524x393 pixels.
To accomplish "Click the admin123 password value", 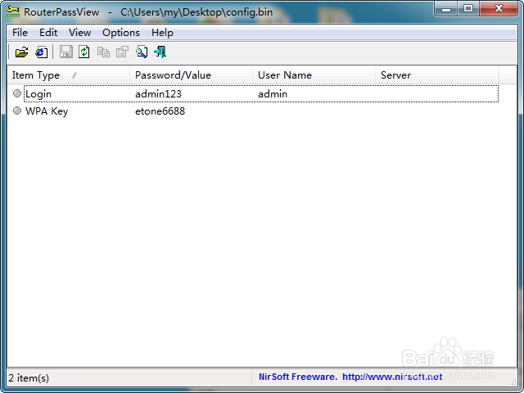I will point(158,94).
